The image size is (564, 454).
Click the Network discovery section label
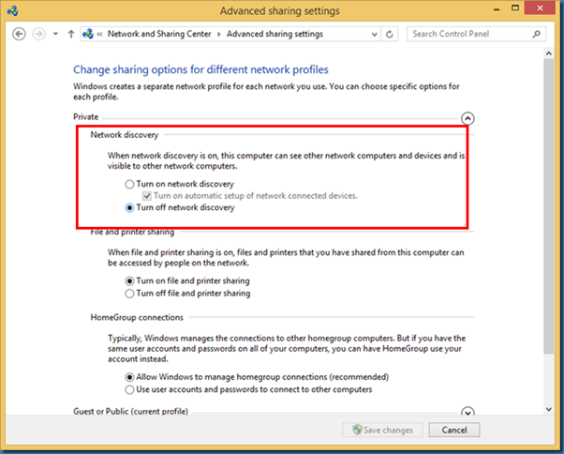[x=125, y=135]
